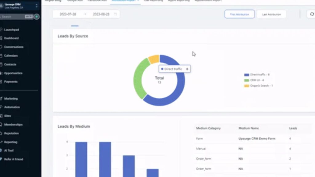Open Conversations in the sidebar

pos(14,47)
